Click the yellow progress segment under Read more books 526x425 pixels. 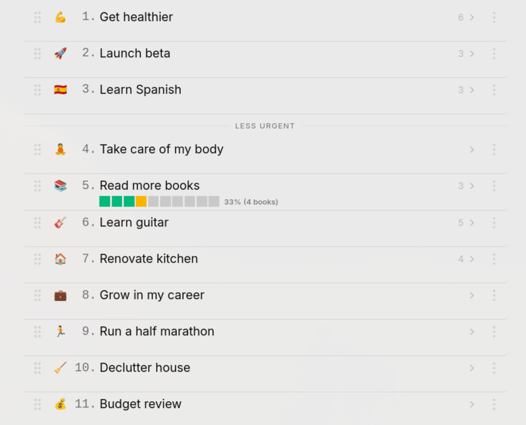coord(141,201)
